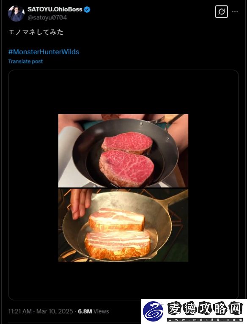Viewport: 247px width, 324px height.
Task: Click the Views label beside 6.8M
Action: point(101,311)
